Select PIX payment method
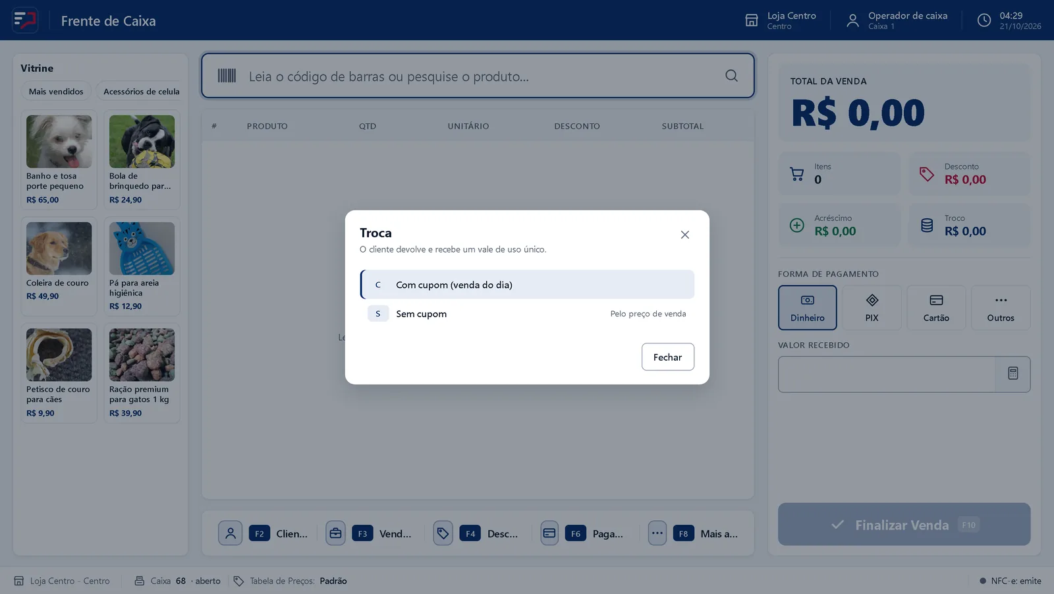The image size is (1054, 594). click(872, 308)
